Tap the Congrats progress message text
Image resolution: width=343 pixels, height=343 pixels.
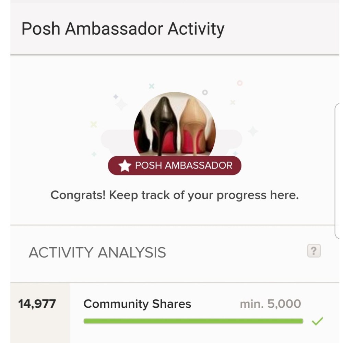175,195
